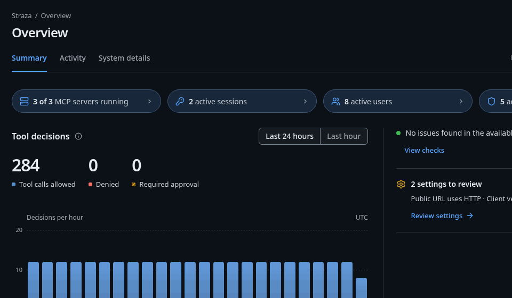Click the key icon for active sessions
This screenshot has width=512, height=298.
pos(180,101)
